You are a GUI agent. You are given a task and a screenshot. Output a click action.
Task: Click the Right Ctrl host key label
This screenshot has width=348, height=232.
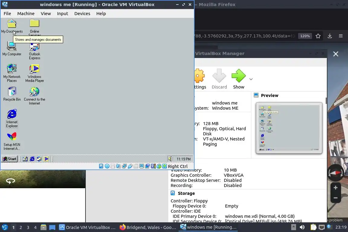(x=178, y=166)
